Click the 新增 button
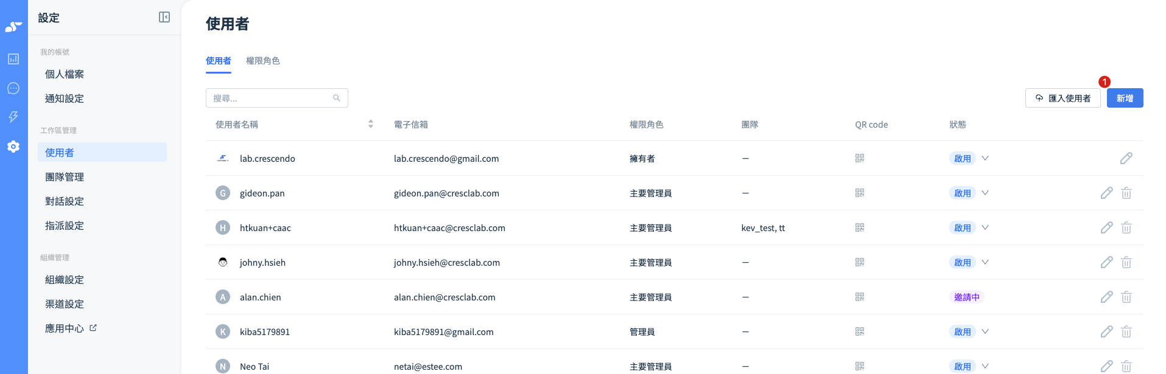Screen dimensions: 1166x374 [x=1124, y=98]
